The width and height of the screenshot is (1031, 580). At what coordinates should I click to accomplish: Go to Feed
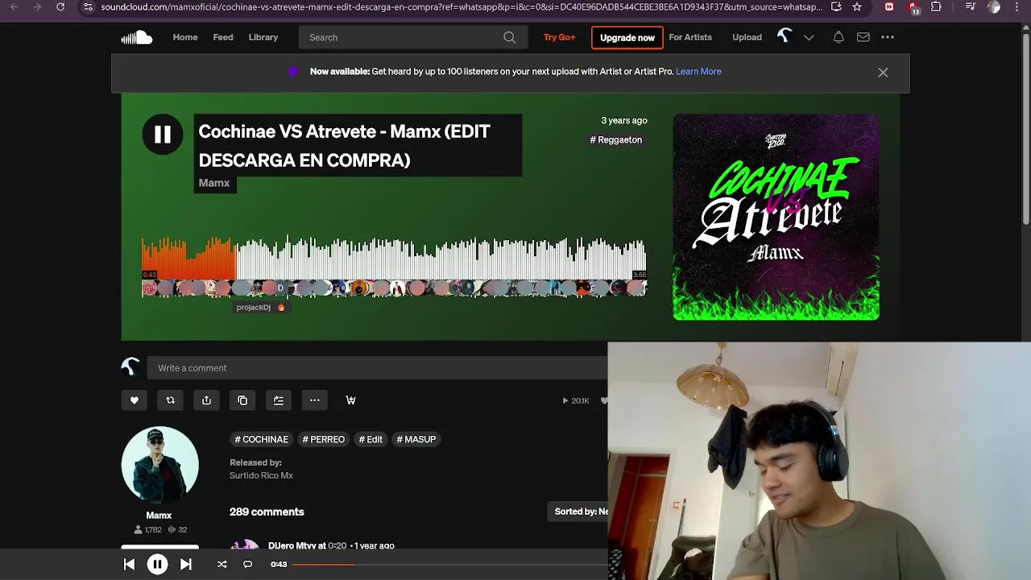tap(223, 37)
